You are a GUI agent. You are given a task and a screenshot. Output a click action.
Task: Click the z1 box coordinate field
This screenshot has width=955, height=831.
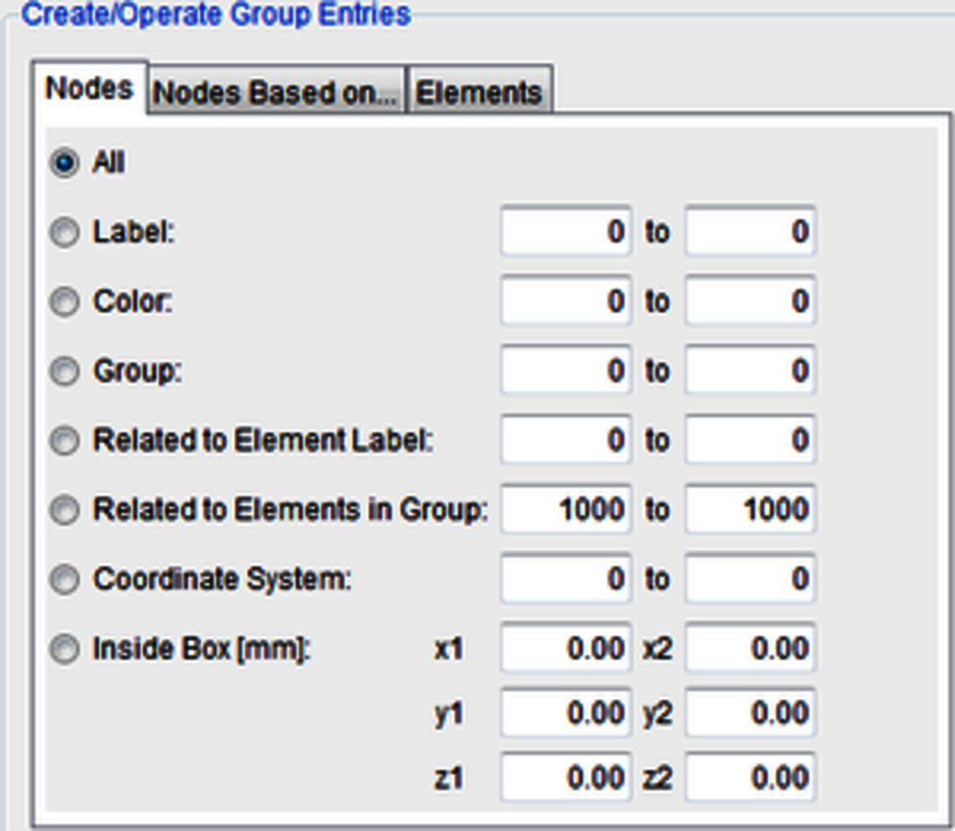click(565, 778)
